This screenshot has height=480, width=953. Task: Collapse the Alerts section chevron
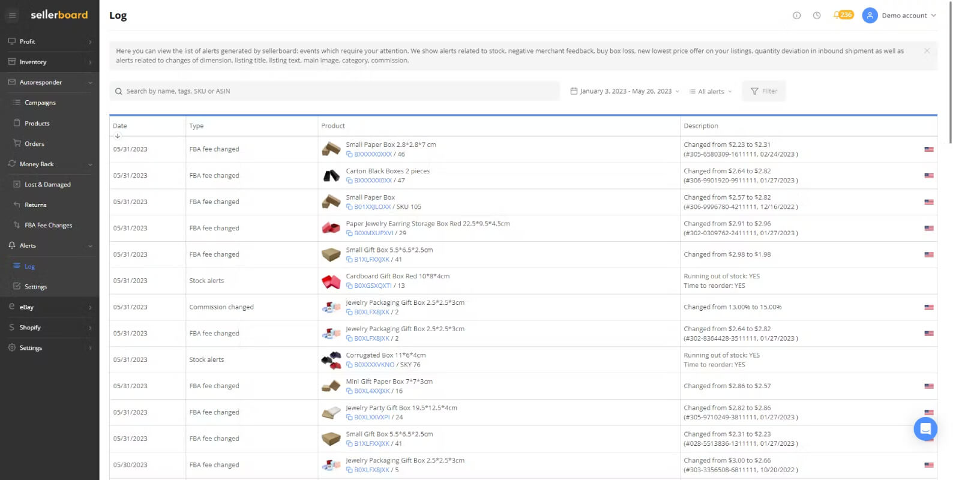90,246
